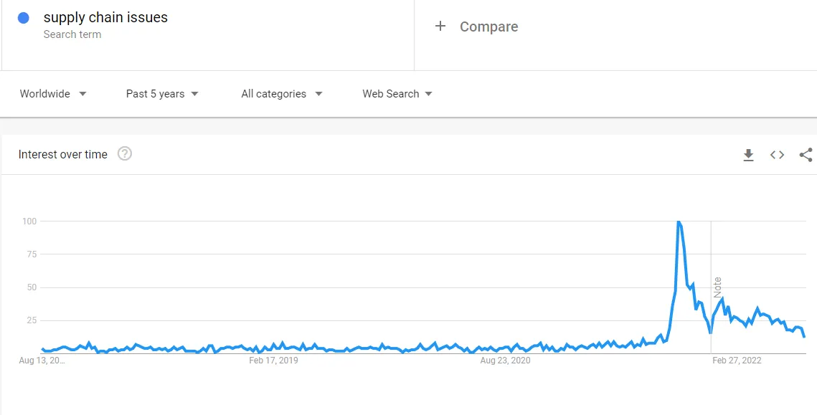The image size is (817, 415).
Task: Open the All categories dropdown
Action: tap(281, 94)
